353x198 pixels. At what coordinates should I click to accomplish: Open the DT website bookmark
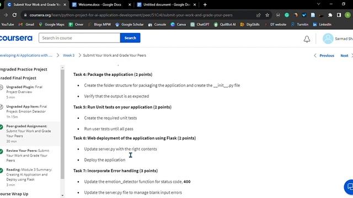point(276,24)
